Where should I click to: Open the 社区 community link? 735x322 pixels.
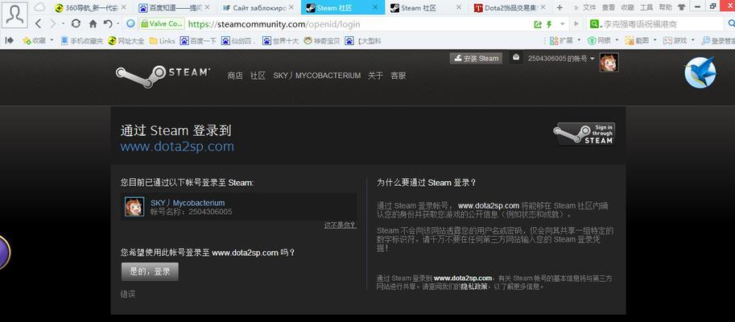coord(258,76)
